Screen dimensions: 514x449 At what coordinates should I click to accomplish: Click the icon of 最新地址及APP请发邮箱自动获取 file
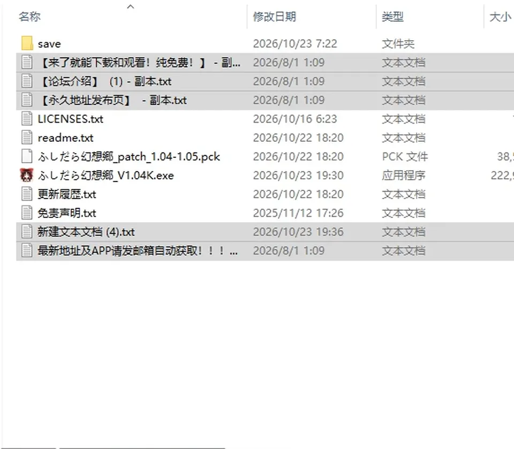(27, 250)
